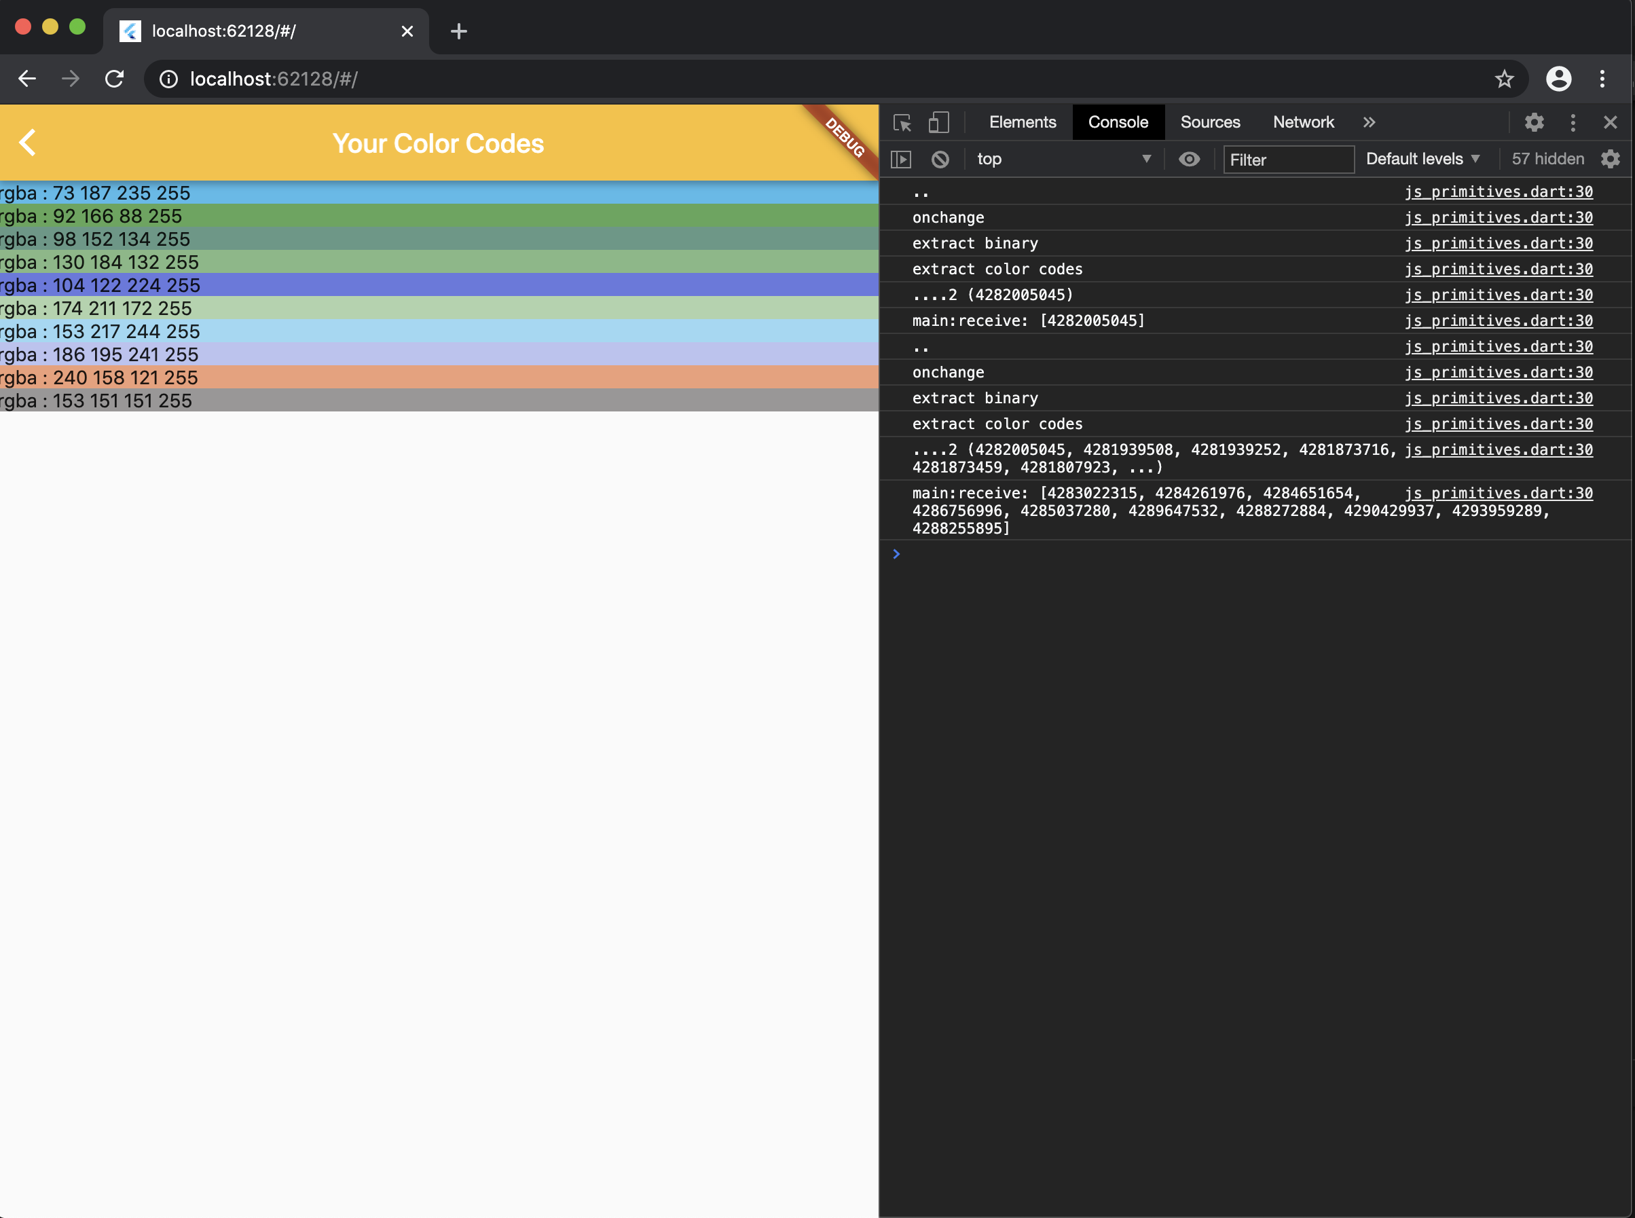Toggle the device toolbar icon
This screenshot has height=1218, width=1635.
pyautogui.click(x=938, y=122)
